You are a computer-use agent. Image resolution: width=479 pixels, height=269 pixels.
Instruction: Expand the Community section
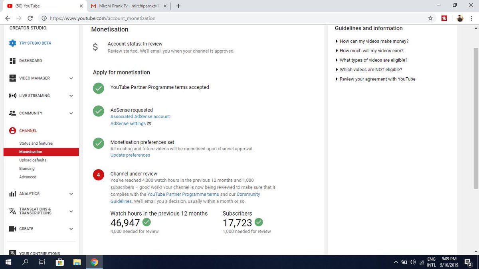71,113
